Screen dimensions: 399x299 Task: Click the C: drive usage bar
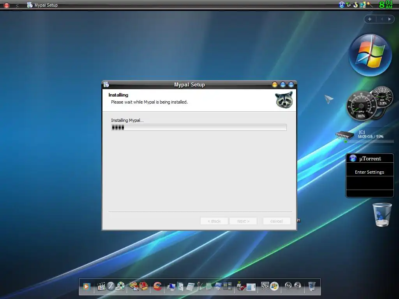(x=369, y=141)
